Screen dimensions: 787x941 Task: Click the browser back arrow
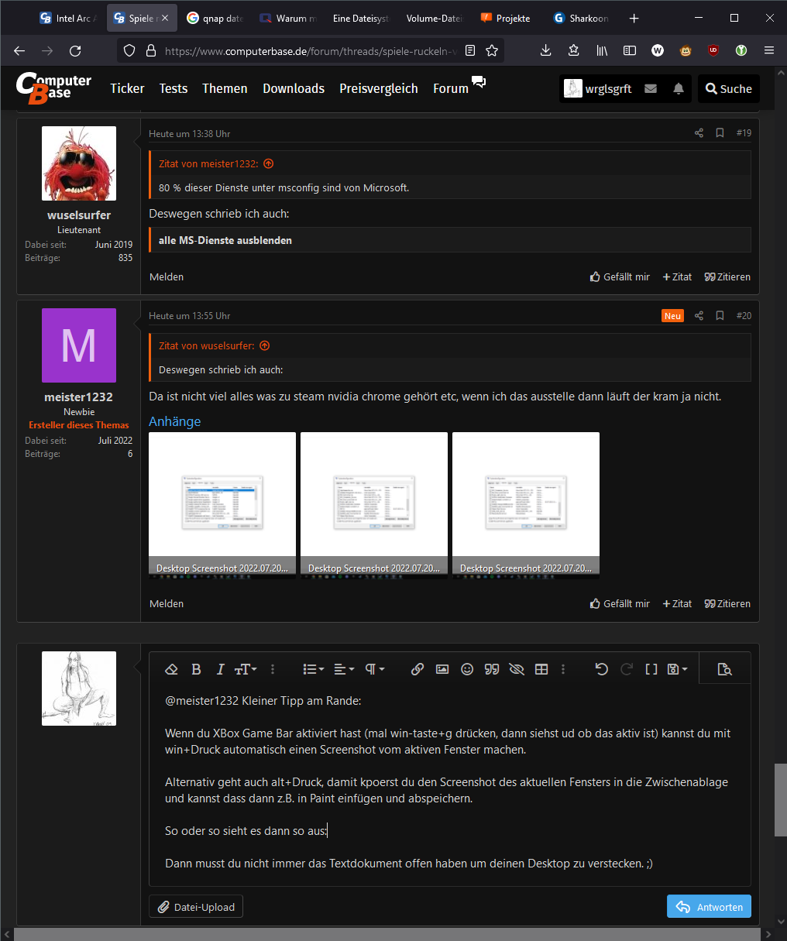coord(19,50)
